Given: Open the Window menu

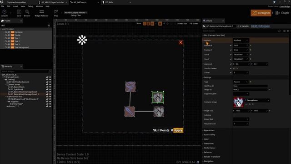Looking at the screenshot, I should [40, 6].
